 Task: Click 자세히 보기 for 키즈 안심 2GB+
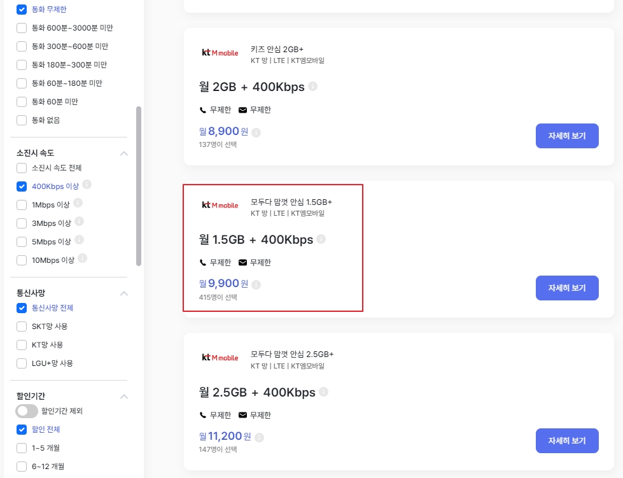click(x=567, y=136)
